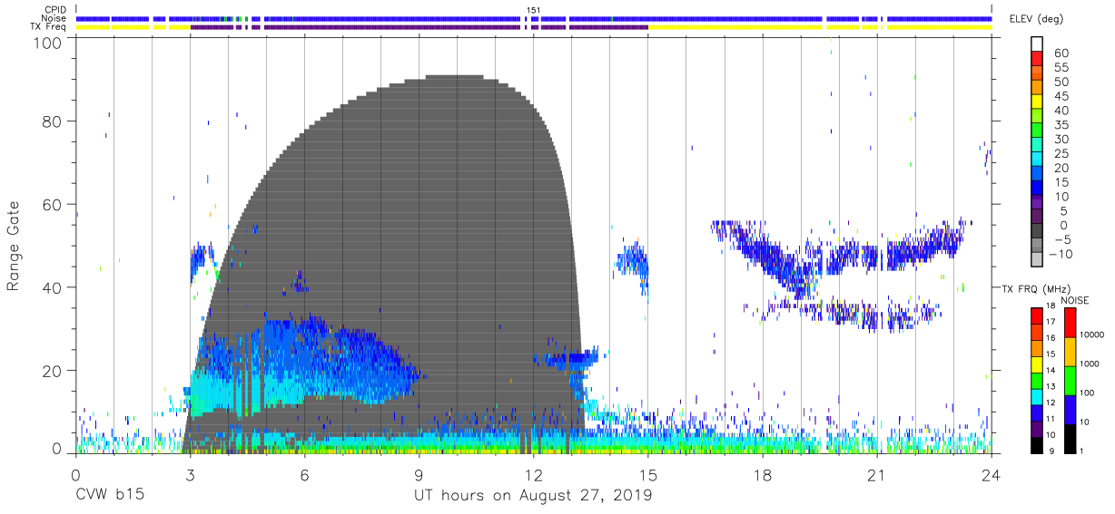Image resolution: width=1115 pixels, height=514 pixels.
Task: Select the red NOISE swatch above 10000
Action: click(x=1069, y=323)
